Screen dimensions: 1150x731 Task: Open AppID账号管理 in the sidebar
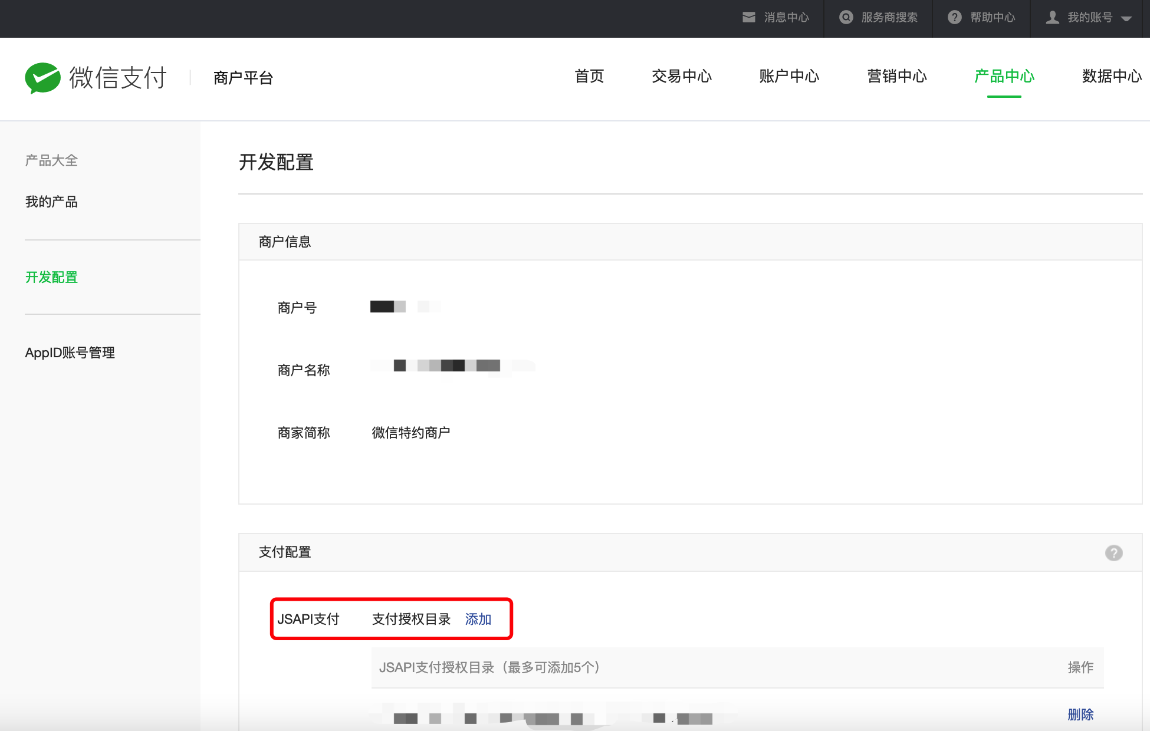70,353
